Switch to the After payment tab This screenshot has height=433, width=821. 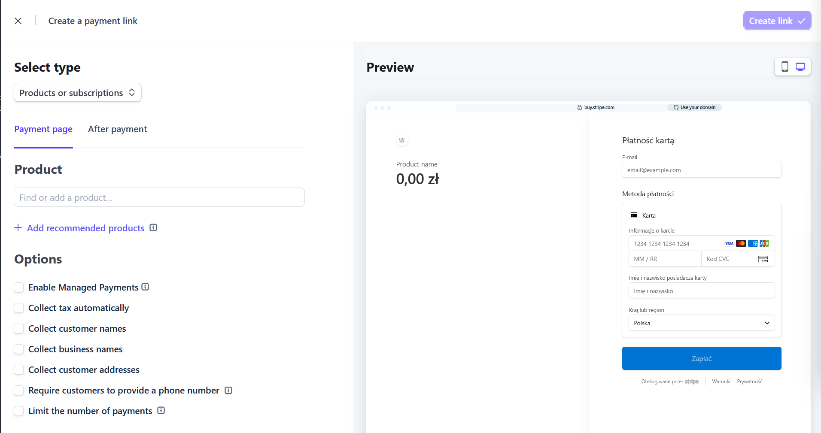pos(117,129)
